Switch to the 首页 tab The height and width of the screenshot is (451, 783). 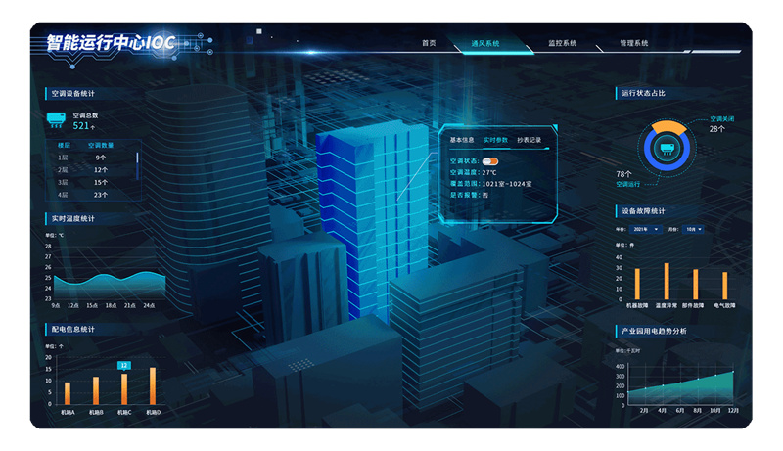coord(429,44)
